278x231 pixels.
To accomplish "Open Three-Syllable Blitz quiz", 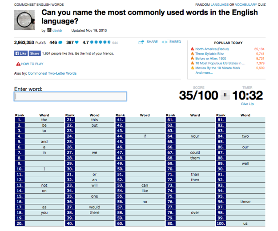I will point(210,54).
